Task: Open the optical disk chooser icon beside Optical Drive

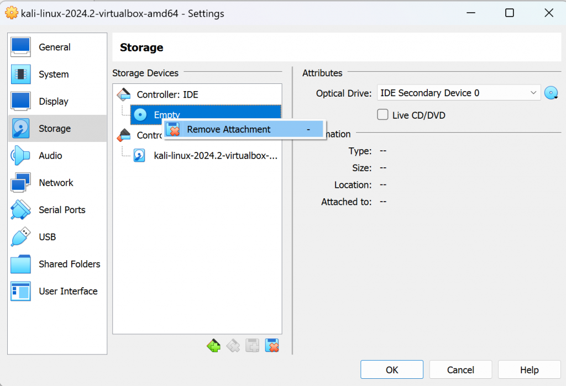Action: pyautogui.click(x=551, y=92)
